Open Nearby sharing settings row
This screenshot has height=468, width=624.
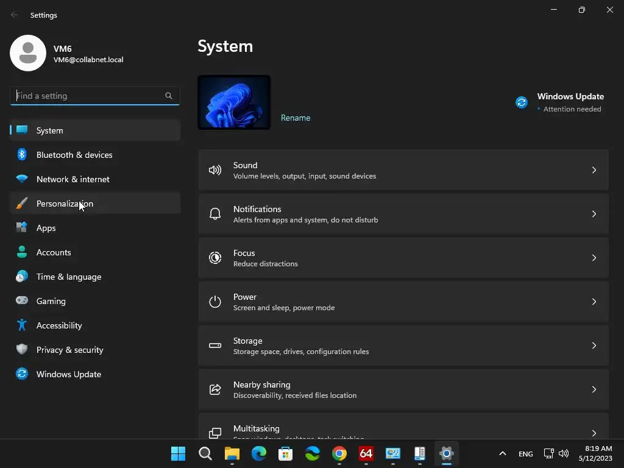point(403,389)
